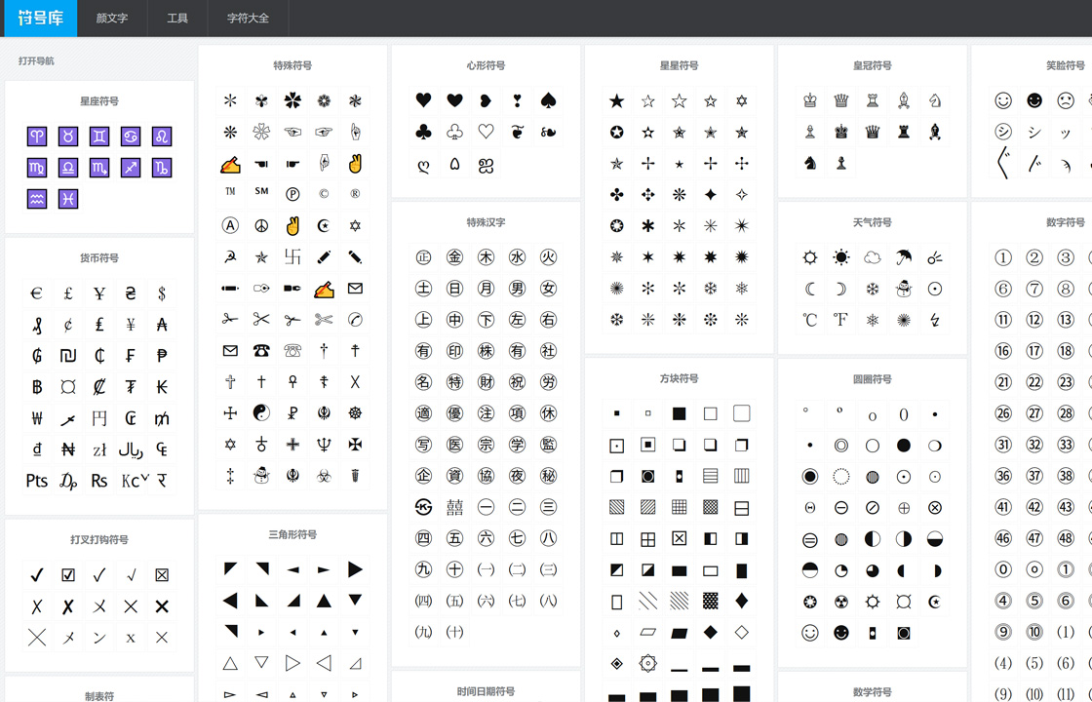Select the cloud weather symbol
Viewport: 1092px width, 702px height.
(873, 258)
